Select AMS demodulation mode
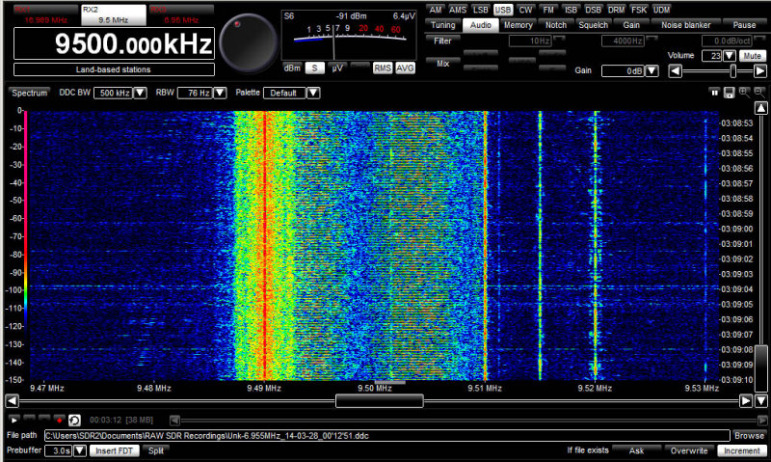Screen dimensions: 771x462 [457, 10]
